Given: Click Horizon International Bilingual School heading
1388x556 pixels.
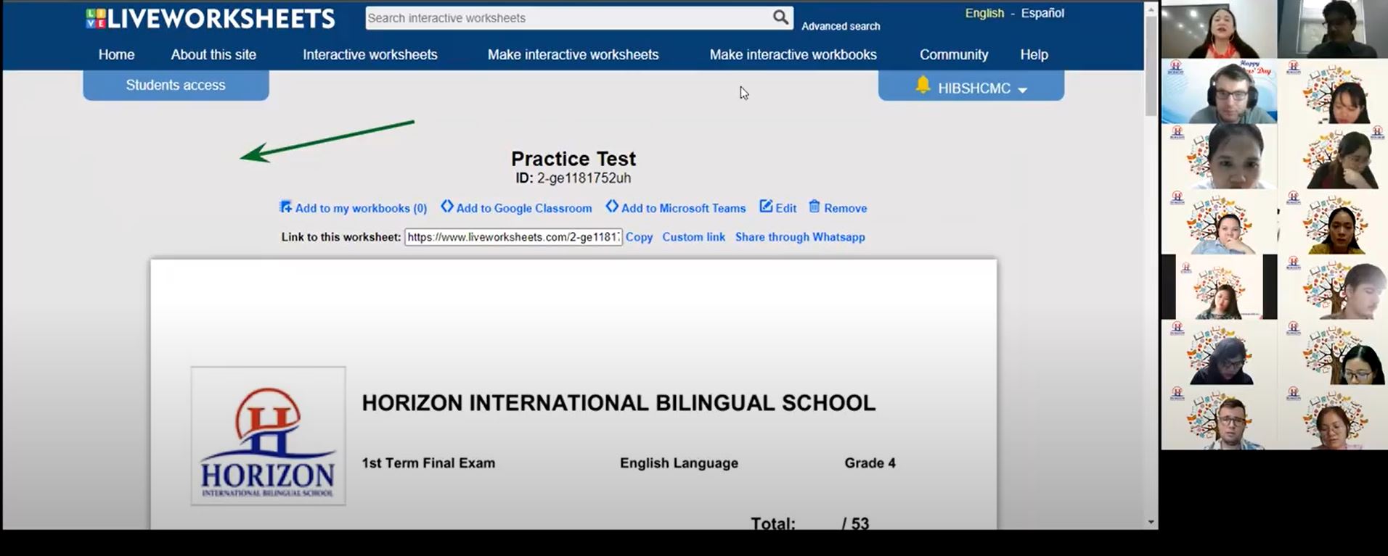Looking at the screenshot, I should (619, 403).
